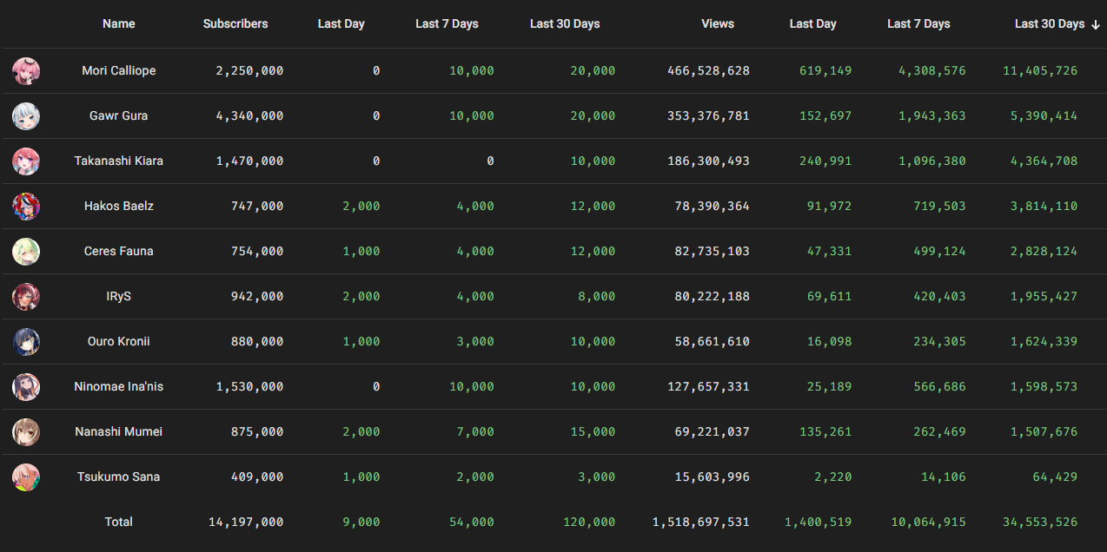Viewport: 1107px width, 552px height.
Task: Sort table by total Views column
Action: tap(718, 24)
